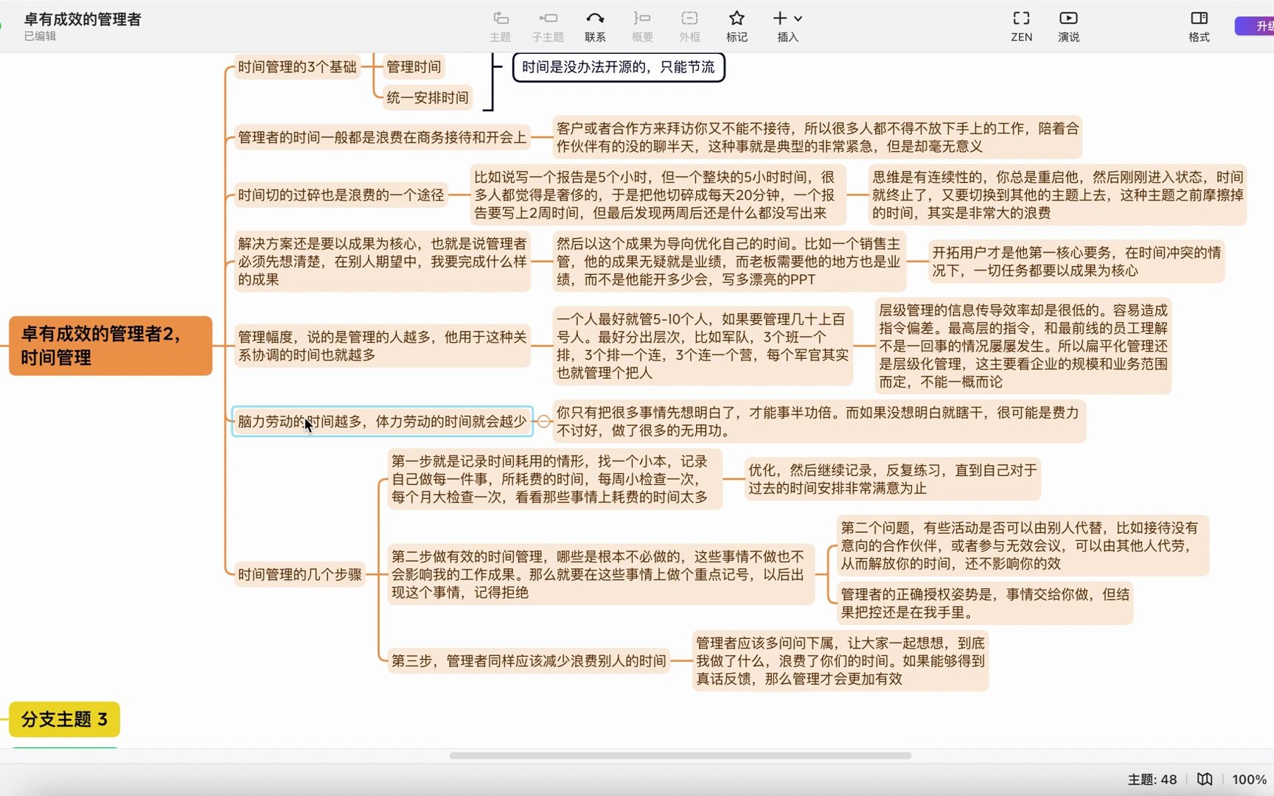Click the 主题: 48 topic count
The image size is (1274, 796).
tap(1152, 779)
